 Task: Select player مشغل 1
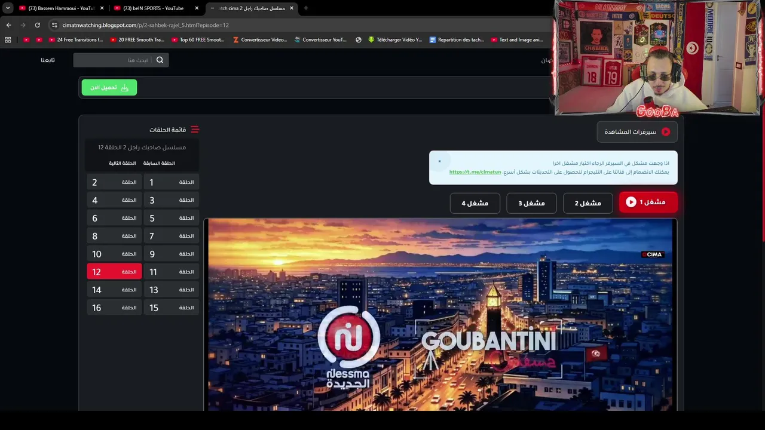pyautogui.click(x=648, y=202)
